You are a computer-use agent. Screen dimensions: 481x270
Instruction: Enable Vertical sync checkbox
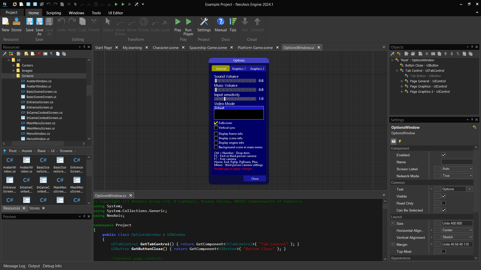point(216,128)
